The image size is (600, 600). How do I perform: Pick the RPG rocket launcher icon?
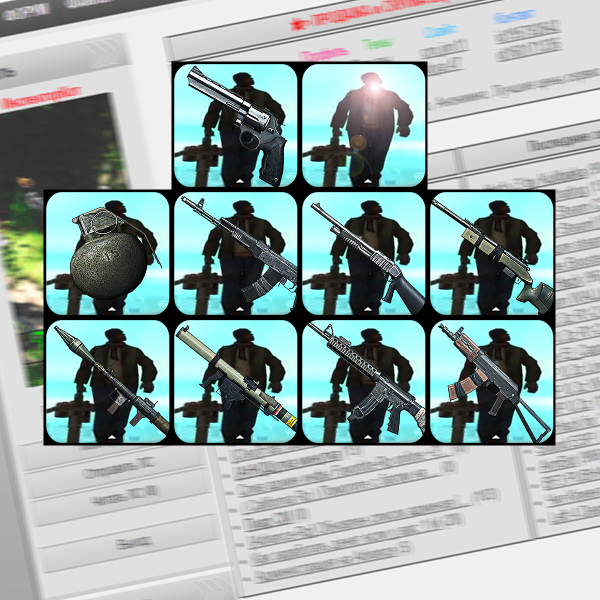[107, 381]
